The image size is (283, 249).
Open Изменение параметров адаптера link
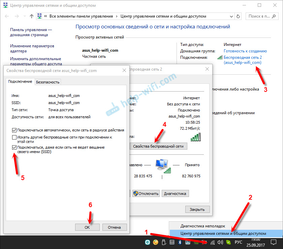pos(32,49)
